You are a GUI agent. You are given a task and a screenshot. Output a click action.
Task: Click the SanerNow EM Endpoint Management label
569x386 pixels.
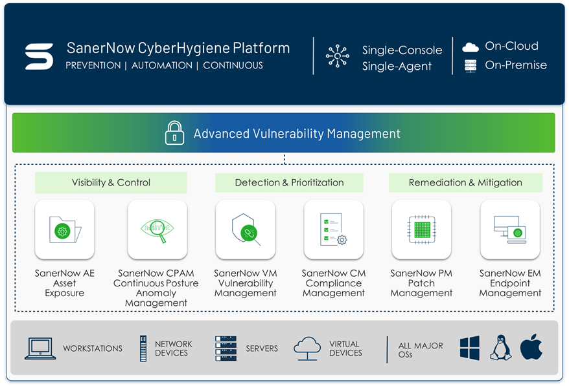tap(510, 283)
